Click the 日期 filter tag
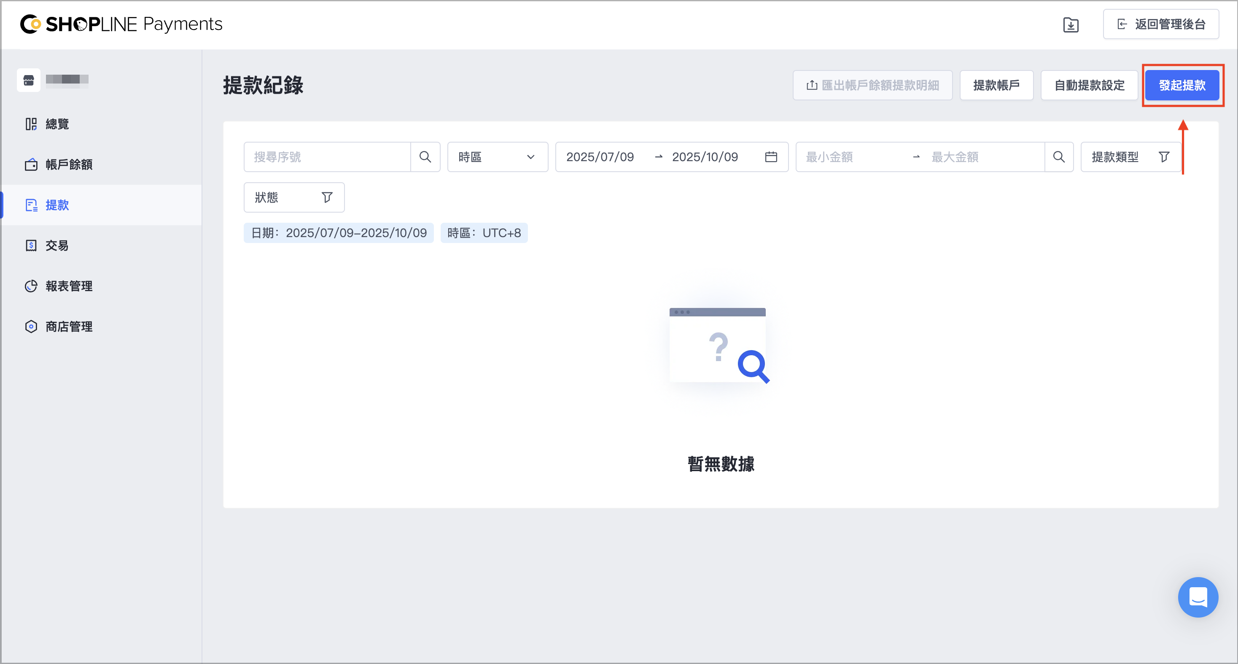Image resolution: width=1238 pixels, height=664 pixels. 339,233
